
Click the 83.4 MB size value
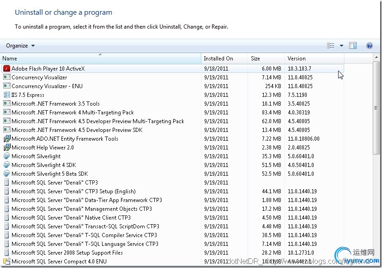pyautogui.click(x=272, y=113)
